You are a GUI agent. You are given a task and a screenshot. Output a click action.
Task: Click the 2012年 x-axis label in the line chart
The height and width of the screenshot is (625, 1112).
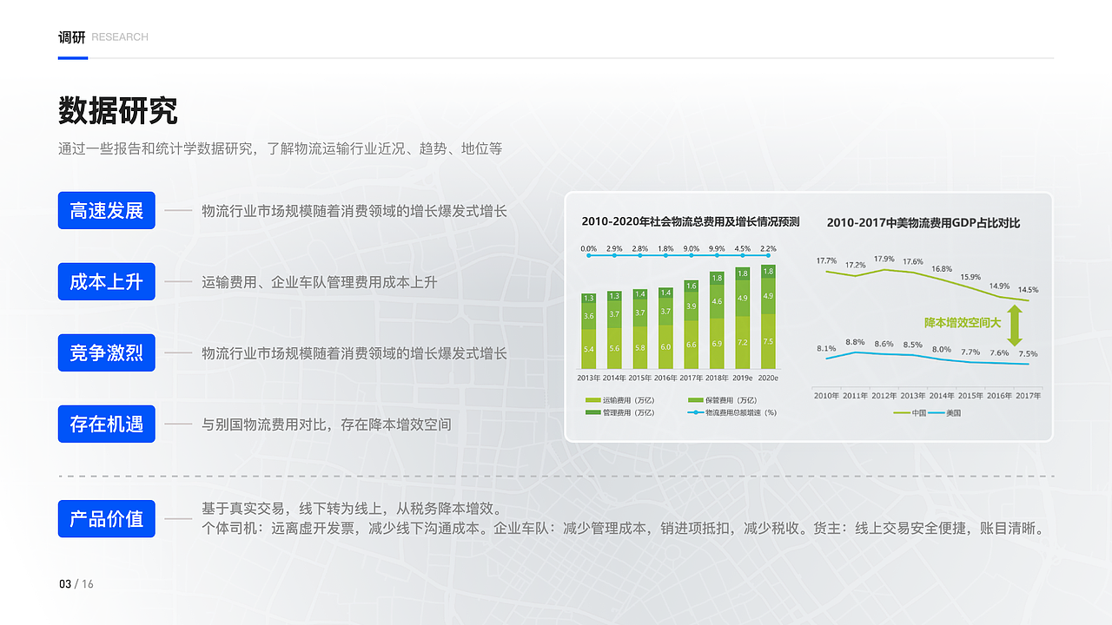coord(884,396)
